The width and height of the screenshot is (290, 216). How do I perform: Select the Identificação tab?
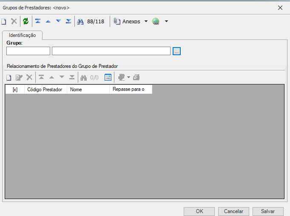coord(23,35)
